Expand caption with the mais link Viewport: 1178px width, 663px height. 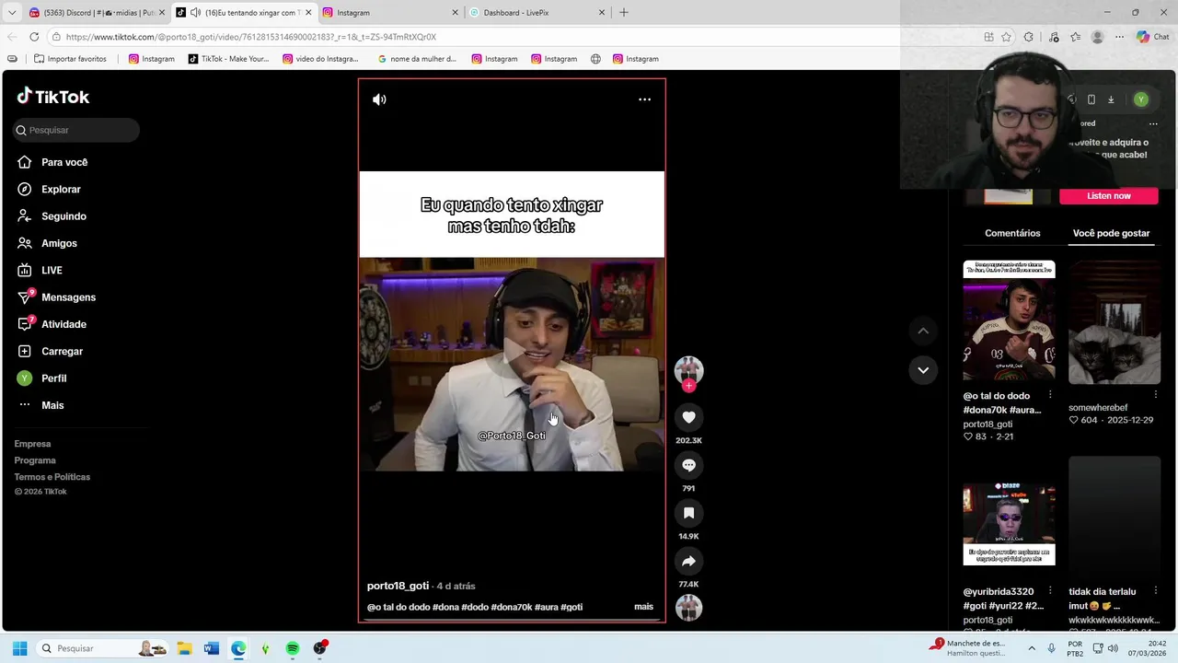pyautogui.click(x=643, y=607)
